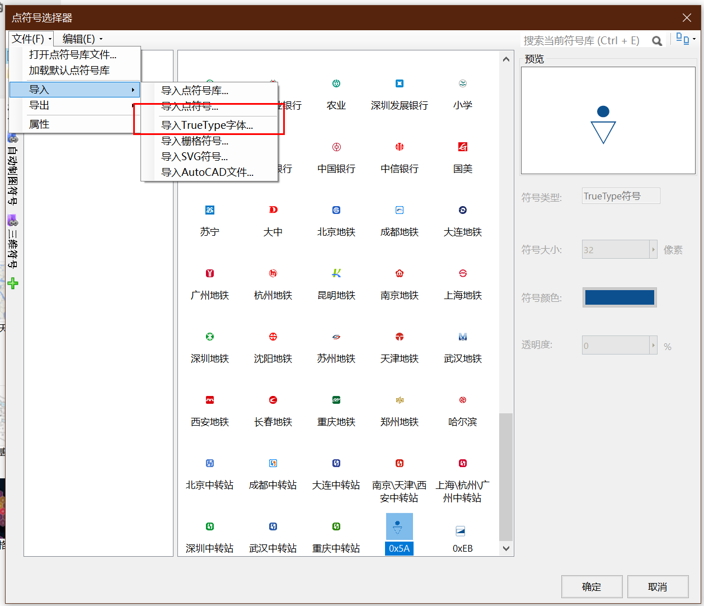The image size is (704, 606).
Task: Pick the 重庆中转站 symbol
Action: click(x=336, y=526)
